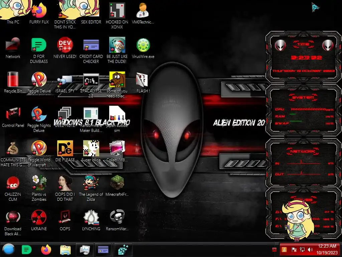The image size is (342, 257).
Task: Open the Control Panel icon
Action: pyautogui.click(x=13, y=116)
